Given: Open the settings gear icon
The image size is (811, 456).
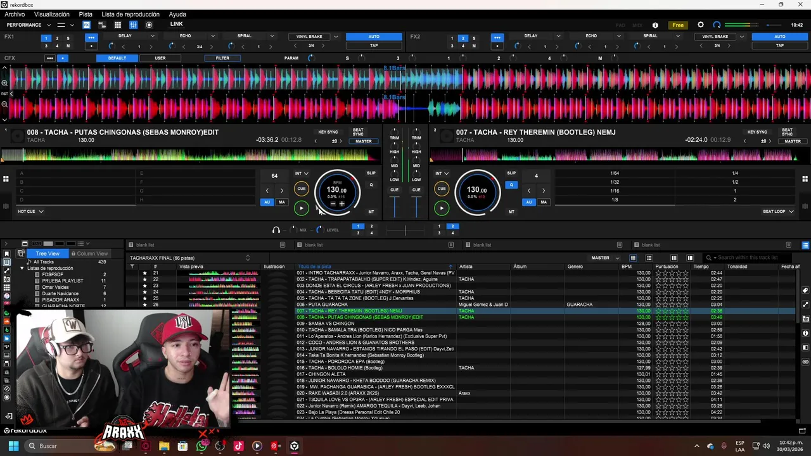Looking at the screenshot, I should 700,25.
